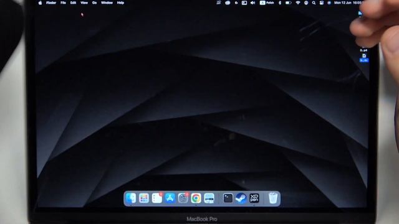The width and height of the screenshot is (399, 224).
Task: Open Control Center from the menu bar
Action: click(x=322, y=2)
